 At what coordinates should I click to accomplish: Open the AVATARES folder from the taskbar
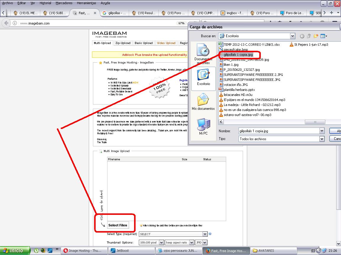273,251
